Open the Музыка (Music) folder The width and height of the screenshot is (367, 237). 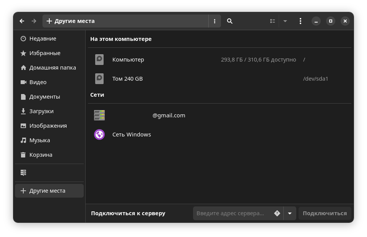pyautogui.click(x=40, y=140)
